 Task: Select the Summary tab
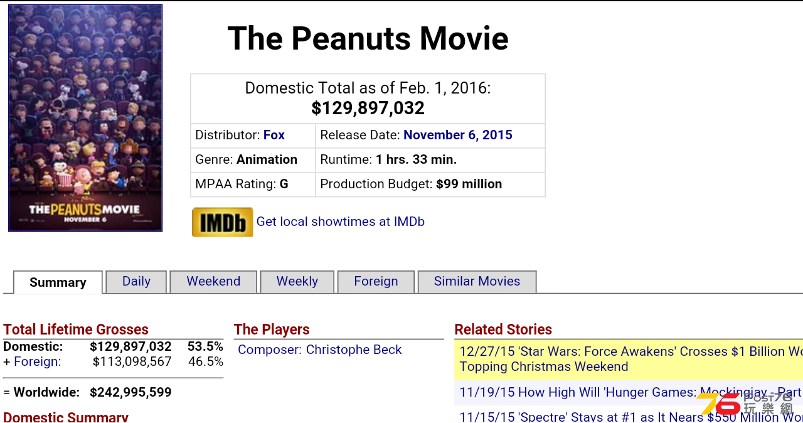point(58,282)
